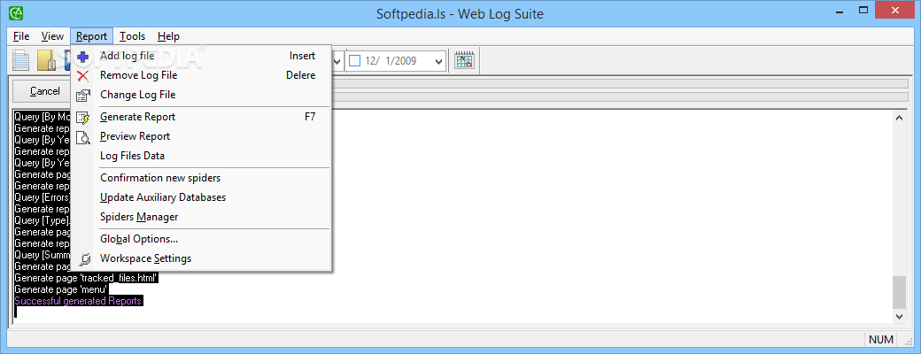
Task: Click 'Successful generated Reports' log line
Action: pyautogui.click(x=78, y=301)
